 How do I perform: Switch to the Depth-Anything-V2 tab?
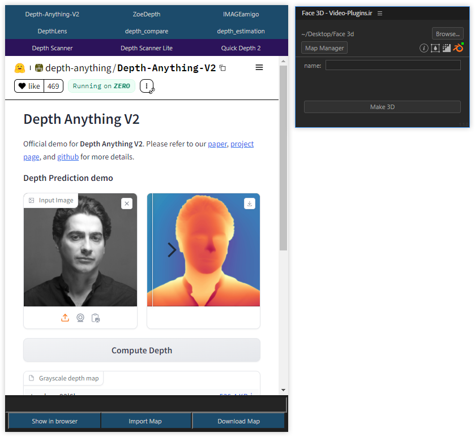click(52, 14)
